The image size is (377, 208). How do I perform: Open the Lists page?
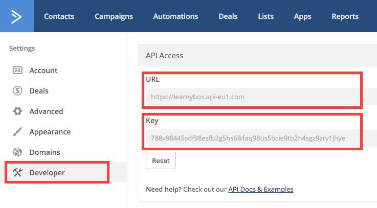pyautogui.click(x=265, y=16)
